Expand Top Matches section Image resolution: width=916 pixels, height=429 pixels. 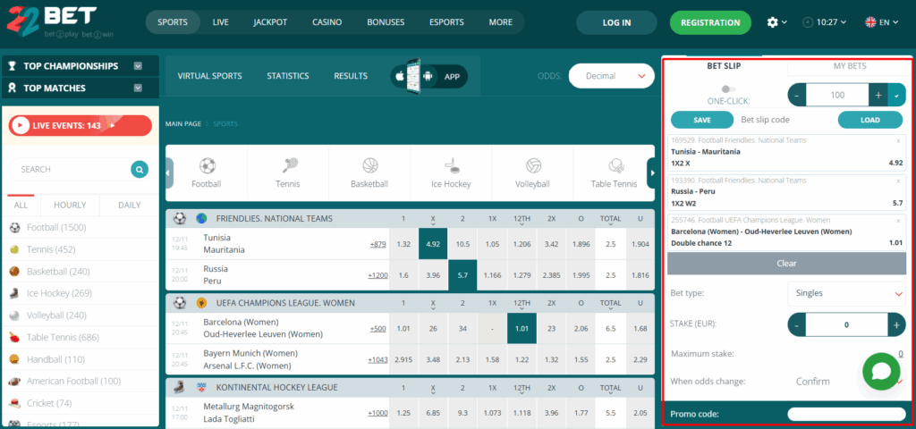coord(138,88)
